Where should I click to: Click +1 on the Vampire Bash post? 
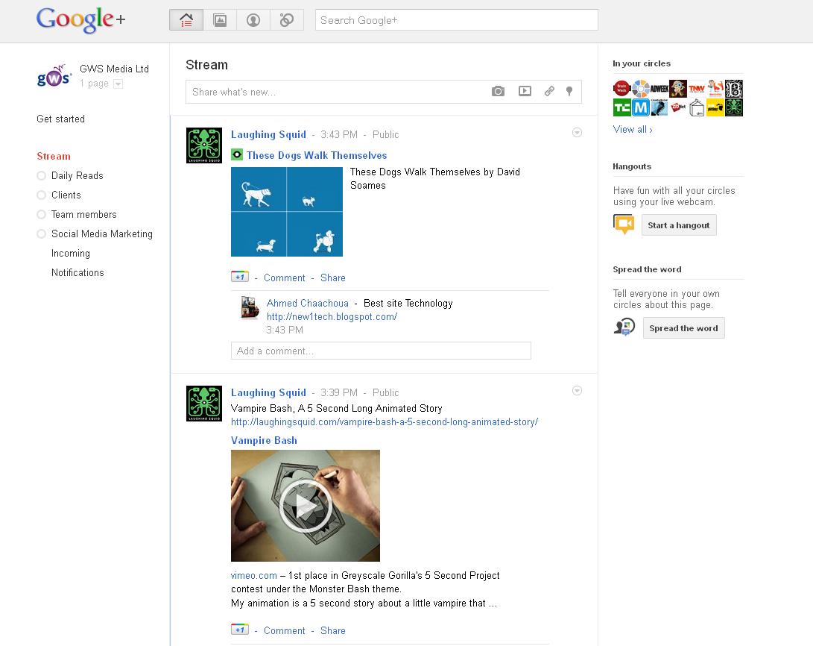pyautogui.click(x=239, y=630)
